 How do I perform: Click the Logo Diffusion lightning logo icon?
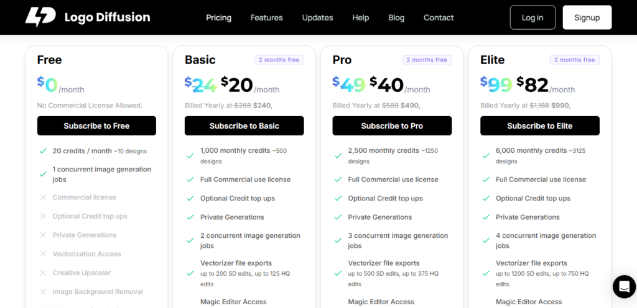click(40, 17)
